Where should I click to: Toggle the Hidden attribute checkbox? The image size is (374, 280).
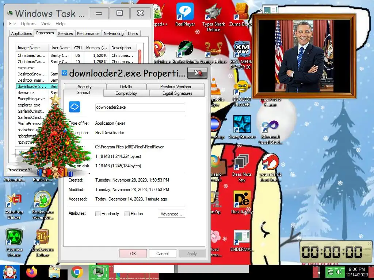coord(127,214)
